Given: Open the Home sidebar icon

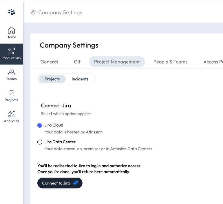Looking at the screenshot, I should coord(11,30).
